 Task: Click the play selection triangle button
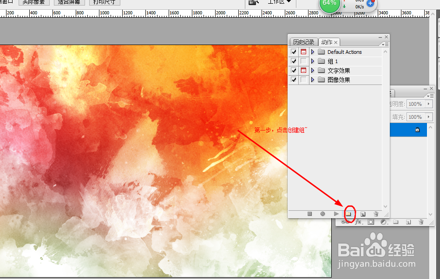336,214
